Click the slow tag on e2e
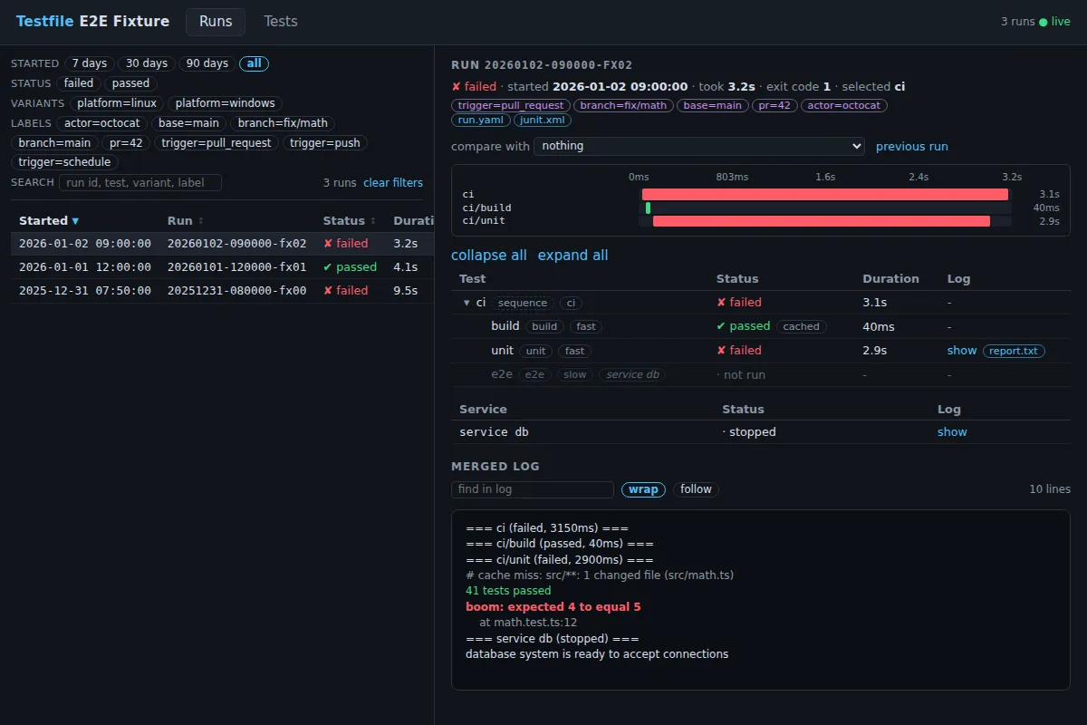This screenshot has width=1087, height=725. pos(575,374)
